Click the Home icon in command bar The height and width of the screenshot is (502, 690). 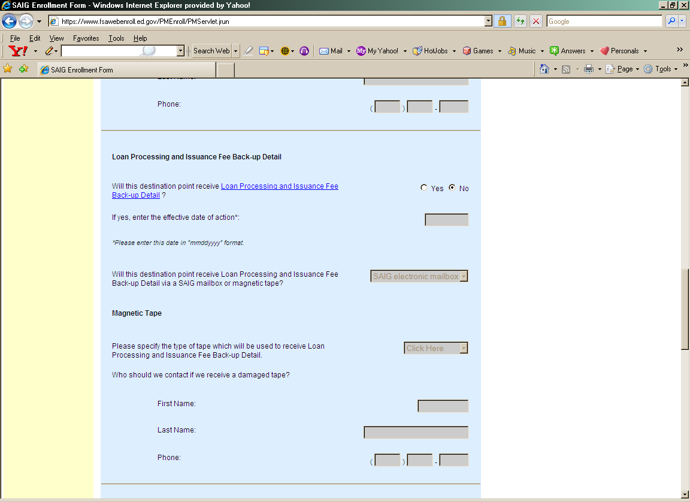click(544, 69)
